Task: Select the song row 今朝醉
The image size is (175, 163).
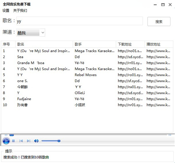Action: pyautogui.click(x=87, y=87)
